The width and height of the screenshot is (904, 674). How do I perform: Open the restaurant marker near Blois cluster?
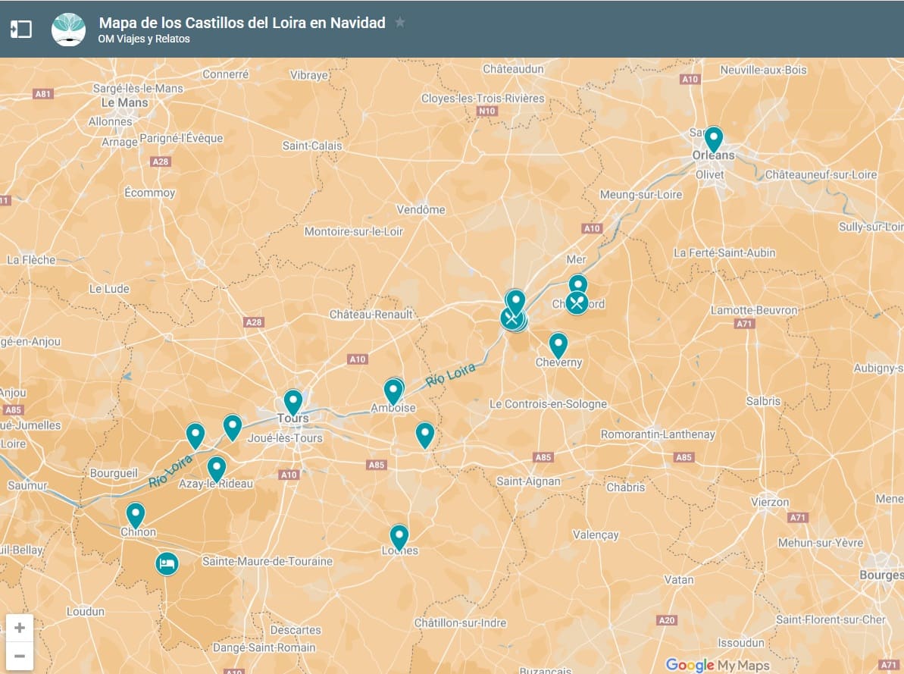[510, 318]
